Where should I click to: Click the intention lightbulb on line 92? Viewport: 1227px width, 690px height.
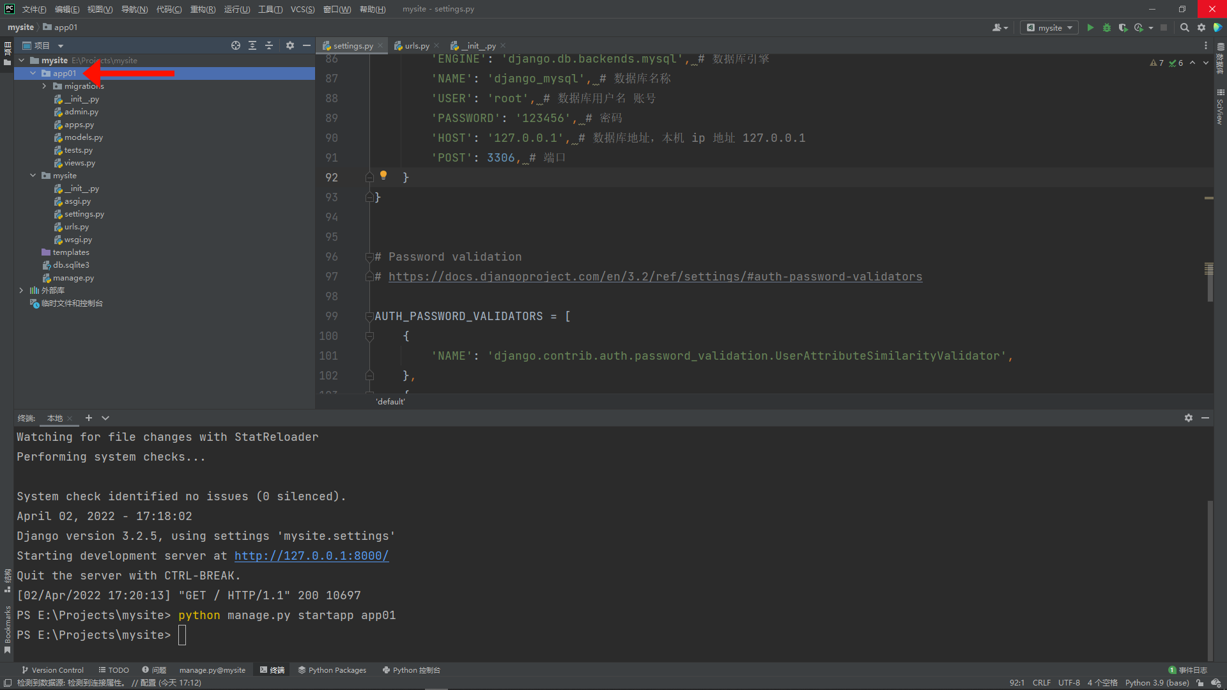click(383, 175)
